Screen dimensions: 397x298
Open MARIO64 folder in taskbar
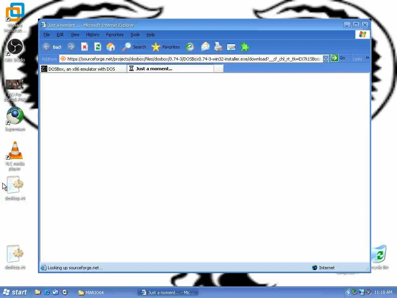coord(91,293)
